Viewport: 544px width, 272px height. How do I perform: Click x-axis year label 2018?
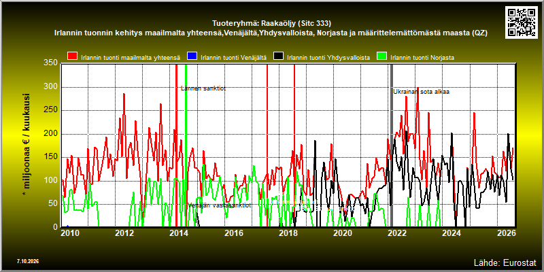[x=288, y=233]
